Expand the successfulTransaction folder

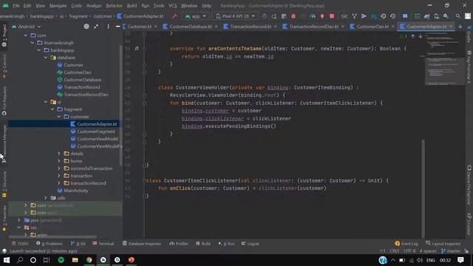pyautogui.click(x=59, y=168)
